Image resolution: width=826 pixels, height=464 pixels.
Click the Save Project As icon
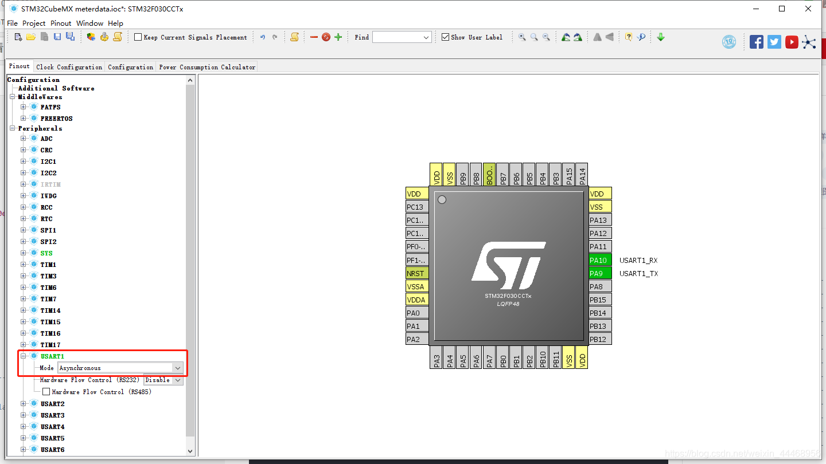(70, 37)
